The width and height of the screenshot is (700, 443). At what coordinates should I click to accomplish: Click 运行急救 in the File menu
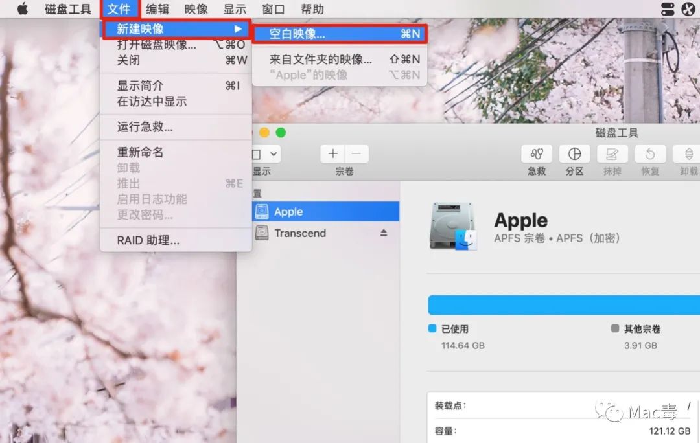[145, 127]
